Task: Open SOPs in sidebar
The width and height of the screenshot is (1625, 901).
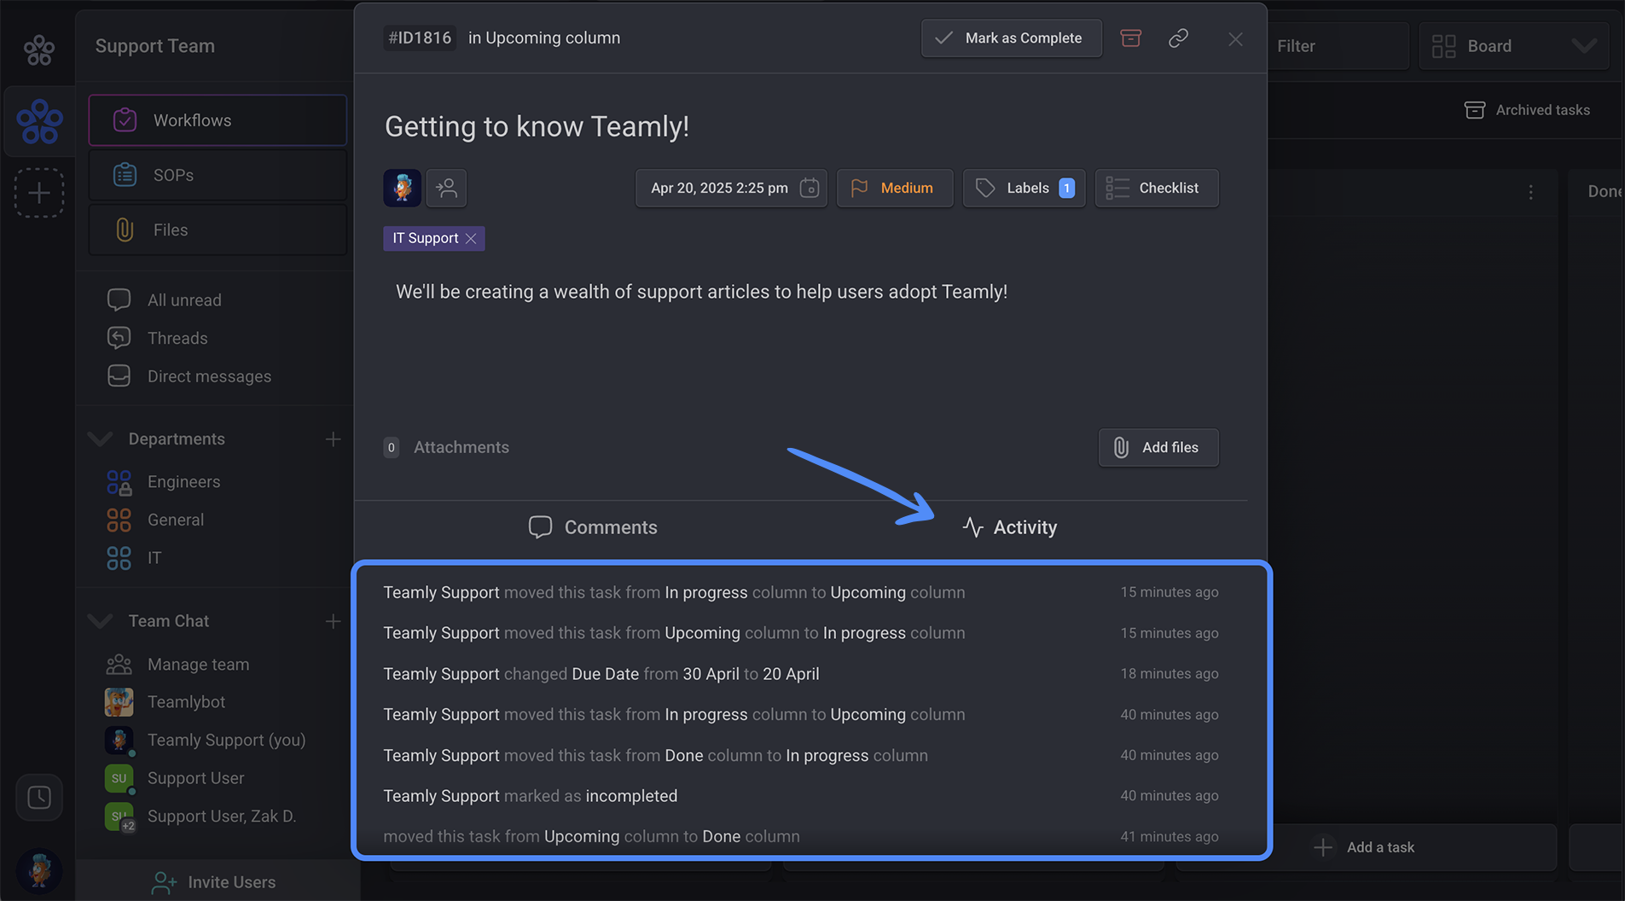Action: [x=218, y=175]
